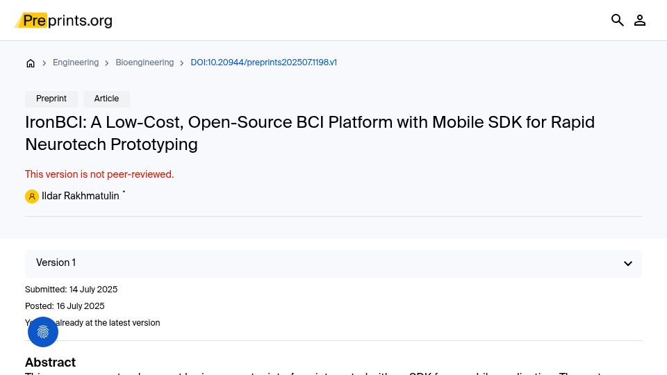Click 'Posted: 16 July 2025' text

65,306
